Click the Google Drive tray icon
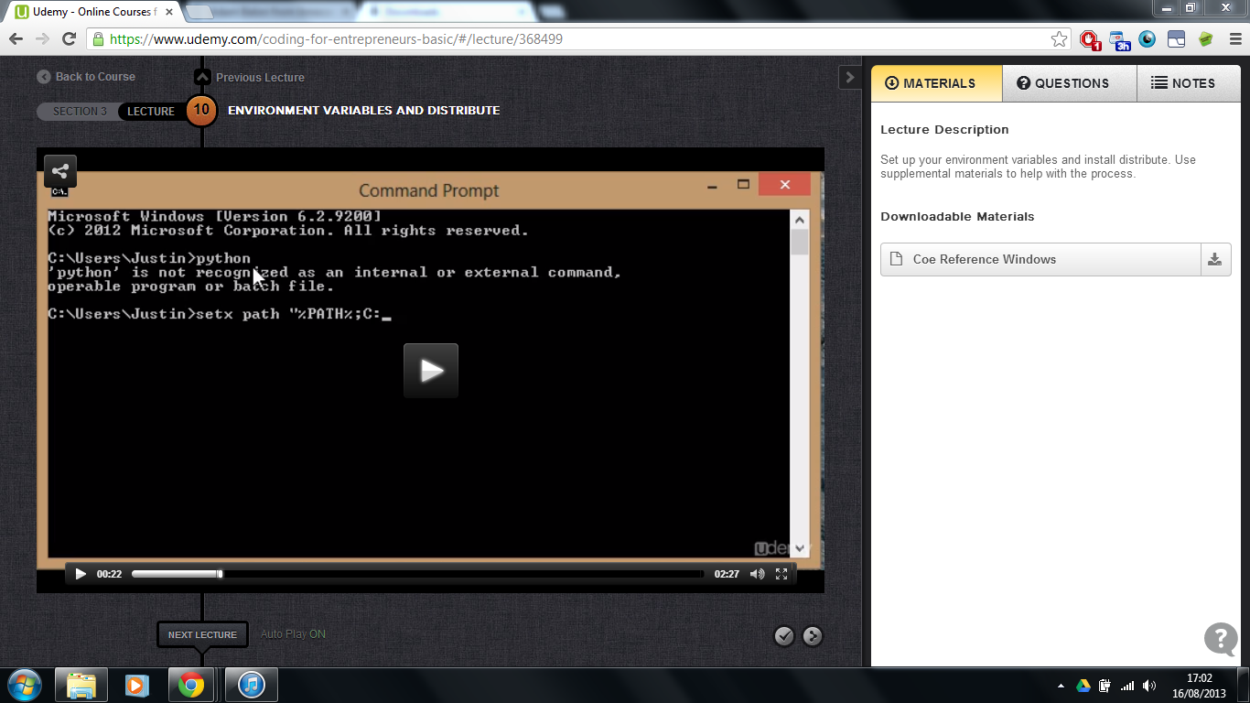The width and height of the screenshot is (1250, 703). 1083,686
